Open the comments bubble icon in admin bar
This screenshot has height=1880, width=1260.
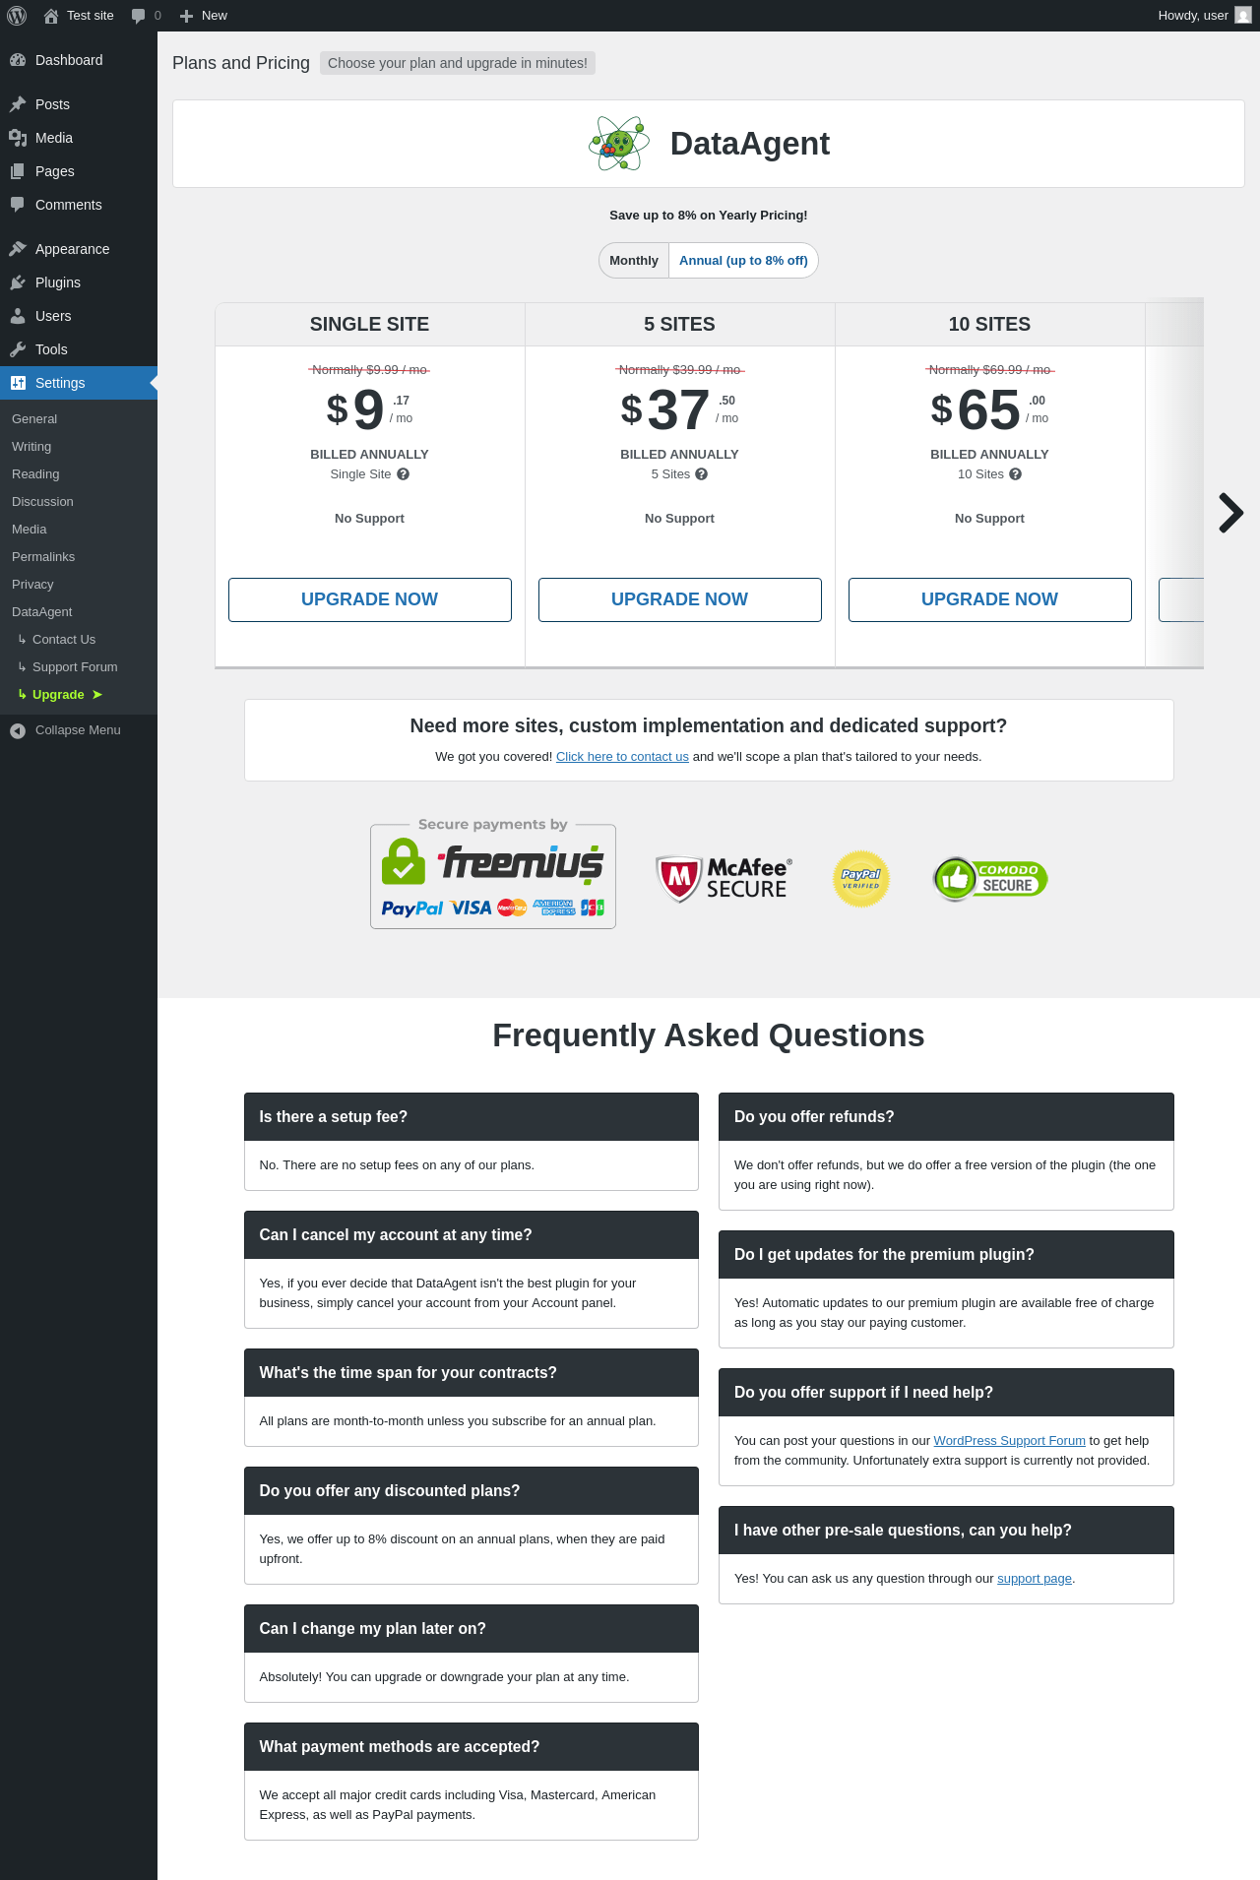coord(139,16)
